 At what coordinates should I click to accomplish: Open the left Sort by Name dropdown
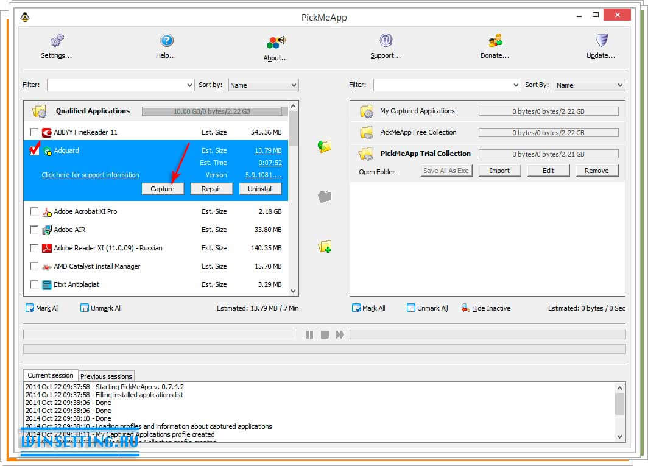tap(294, 85)
